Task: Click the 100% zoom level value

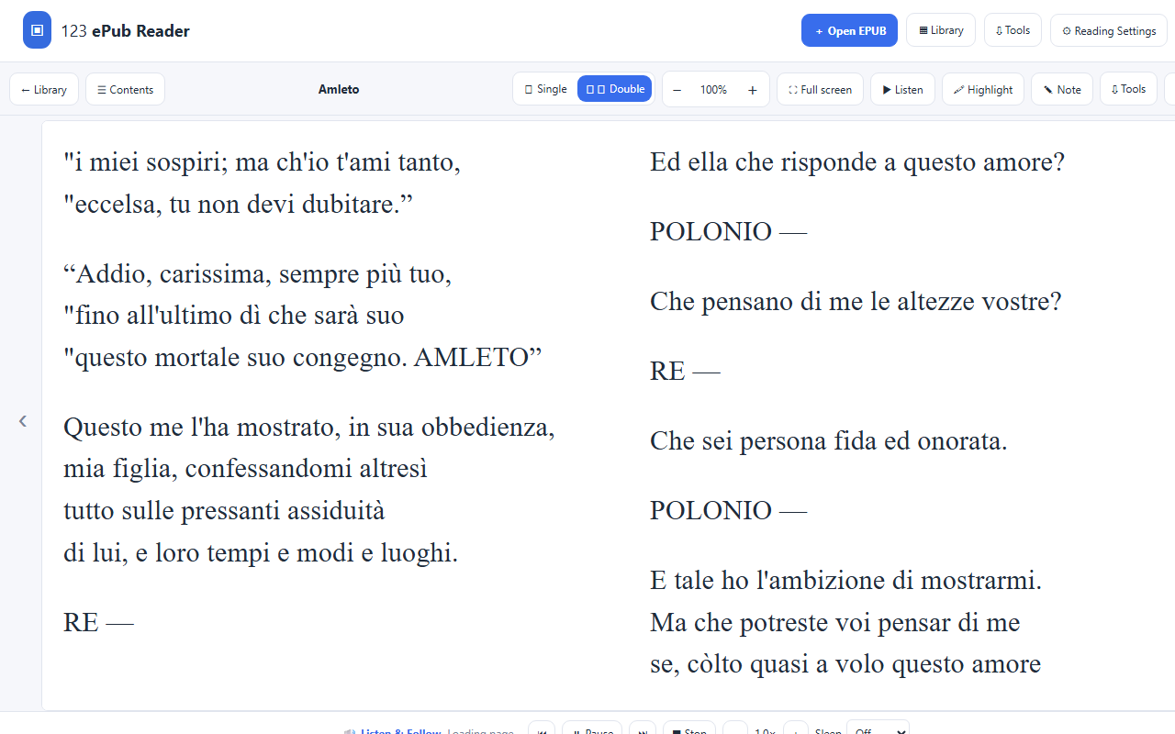Action: point(713,90)
